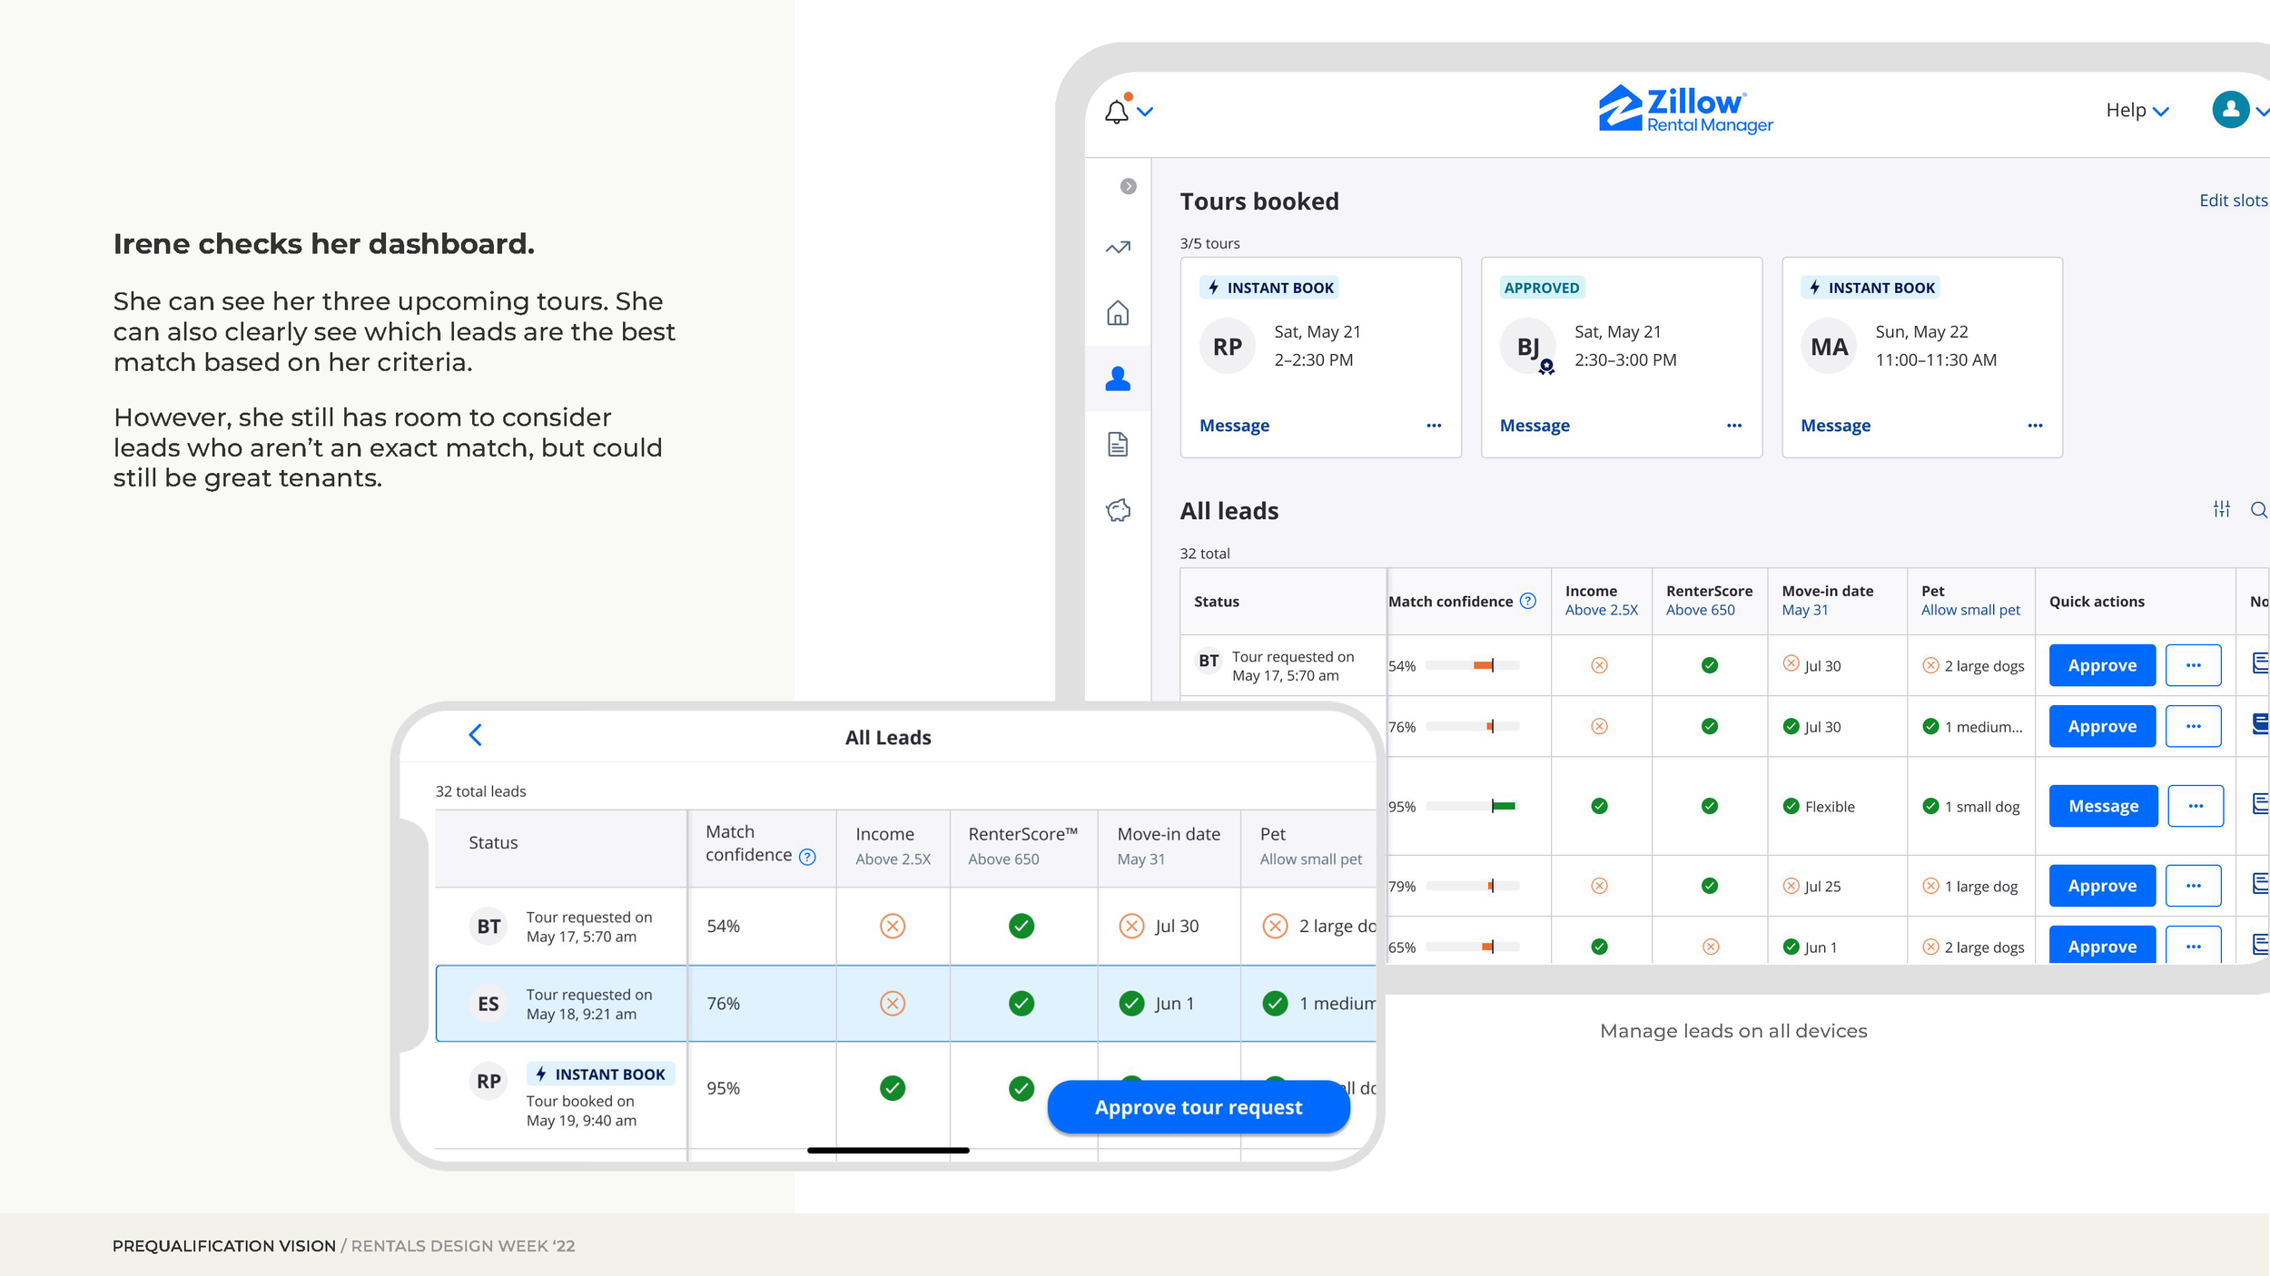Select the leads person icon in sidebar
The width and height of the screenshot is (2270, 1276).
coord(1118,378)
